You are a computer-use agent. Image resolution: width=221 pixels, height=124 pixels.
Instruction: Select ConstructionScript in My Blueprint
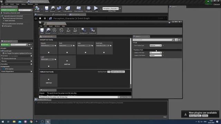pos(10,59)
